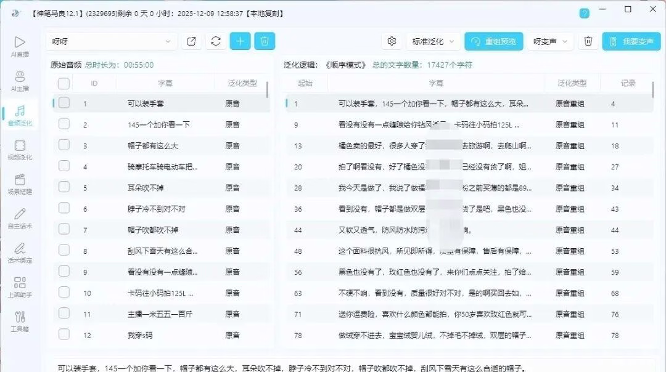The image size is (666, 372).
Task: Click the refresh icon beside the audio selector
Action: coord(215,41)
